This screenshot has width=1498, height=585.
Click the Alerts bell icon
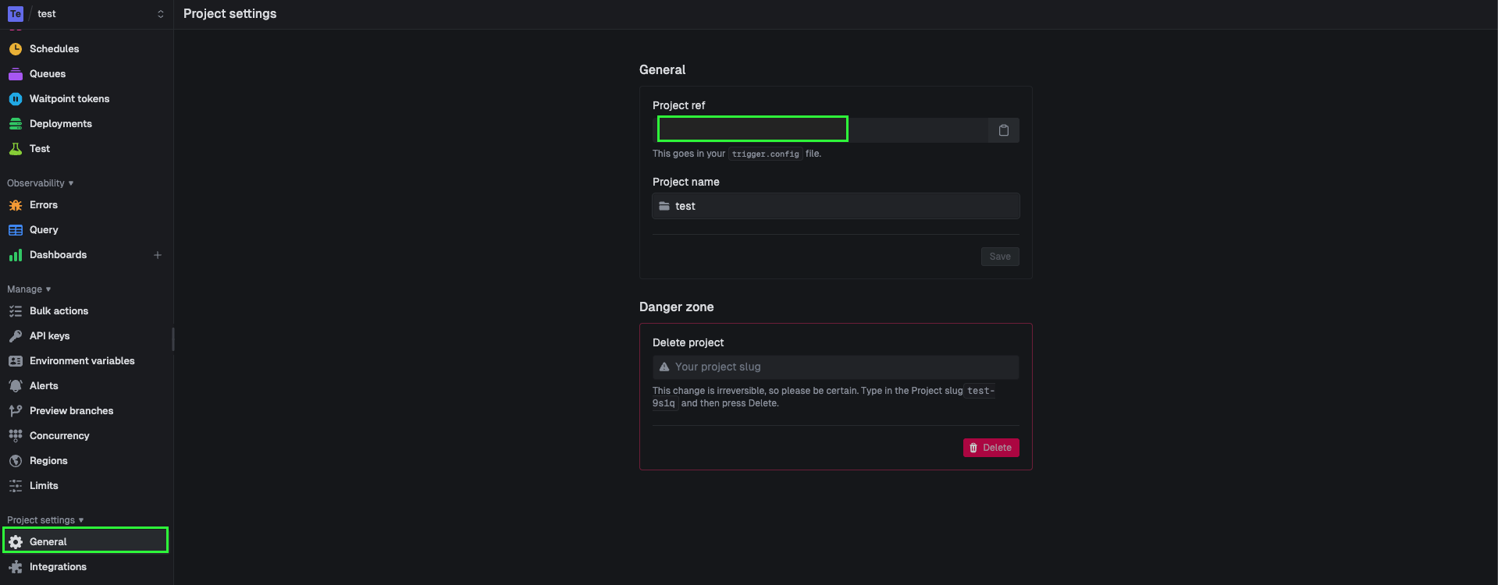click(x=16, y=386)
